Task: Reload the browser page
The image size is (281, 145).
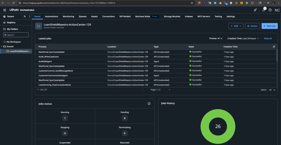Action: coord(14,3)
